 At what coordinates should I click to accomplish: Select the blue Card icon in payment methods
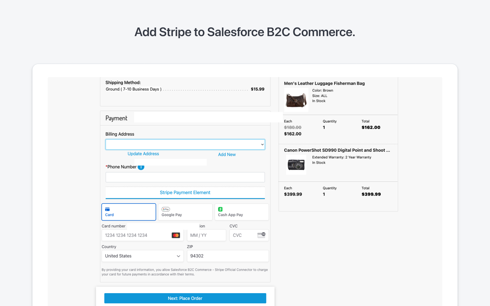[x=107, y=209]
